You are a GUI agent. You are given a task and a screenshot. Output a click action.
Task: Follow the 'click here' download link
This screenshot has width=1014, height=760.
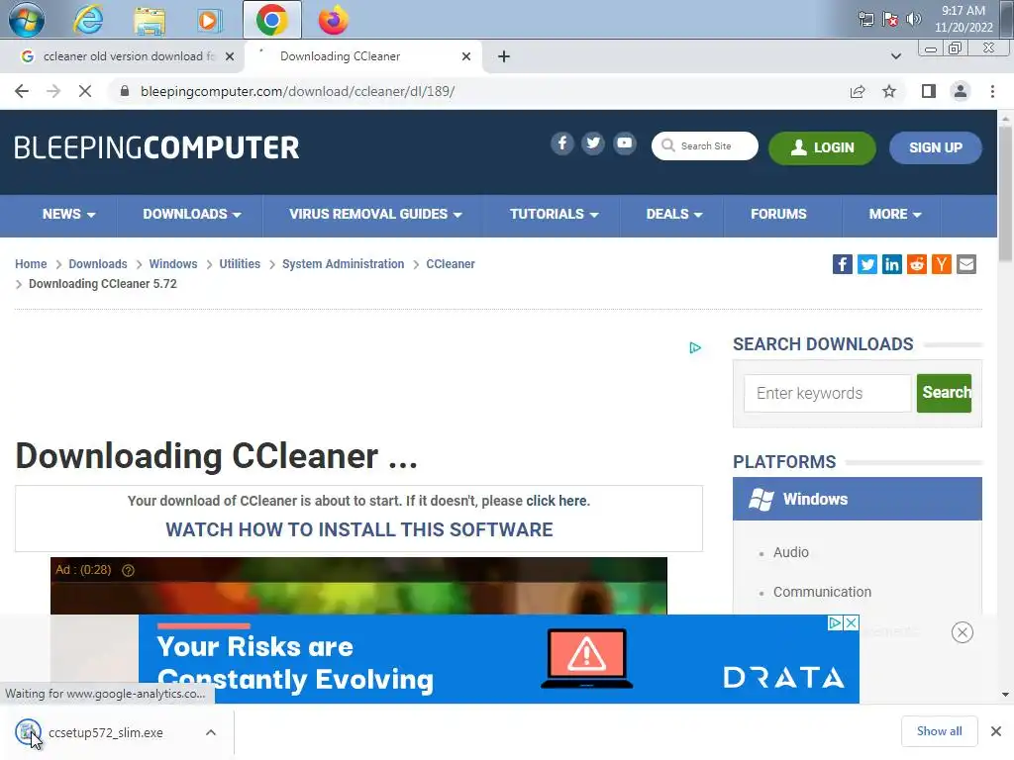click(557, 501)
